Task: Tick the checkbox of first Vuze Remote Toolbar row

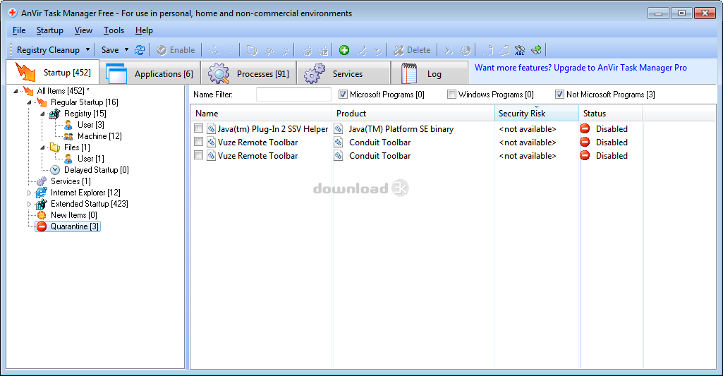Action: (199, 142)
